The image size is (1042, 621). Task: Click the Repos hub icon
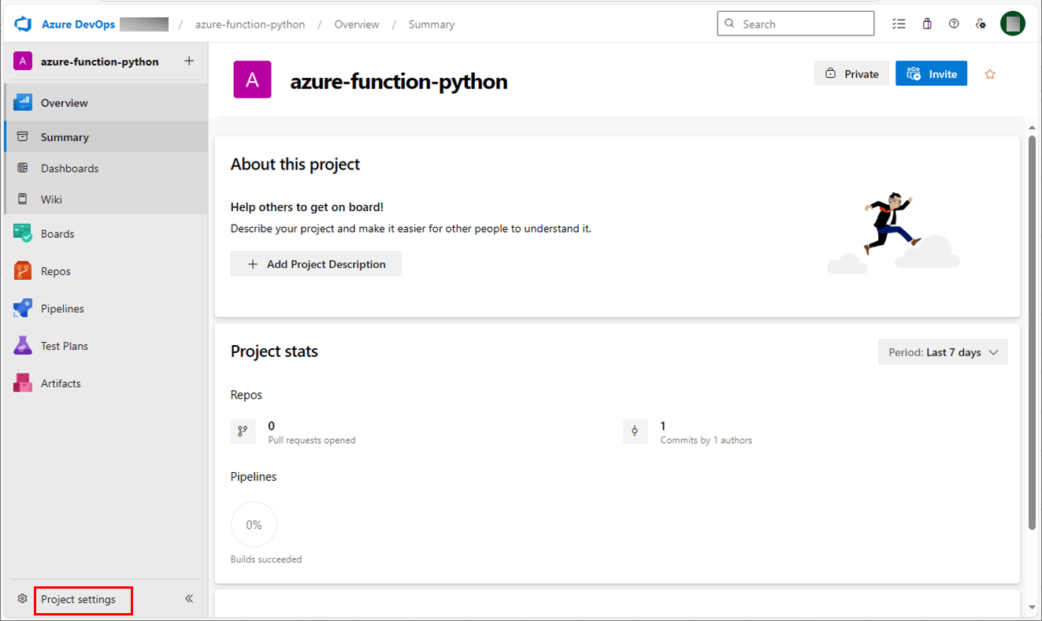(23, 271)
